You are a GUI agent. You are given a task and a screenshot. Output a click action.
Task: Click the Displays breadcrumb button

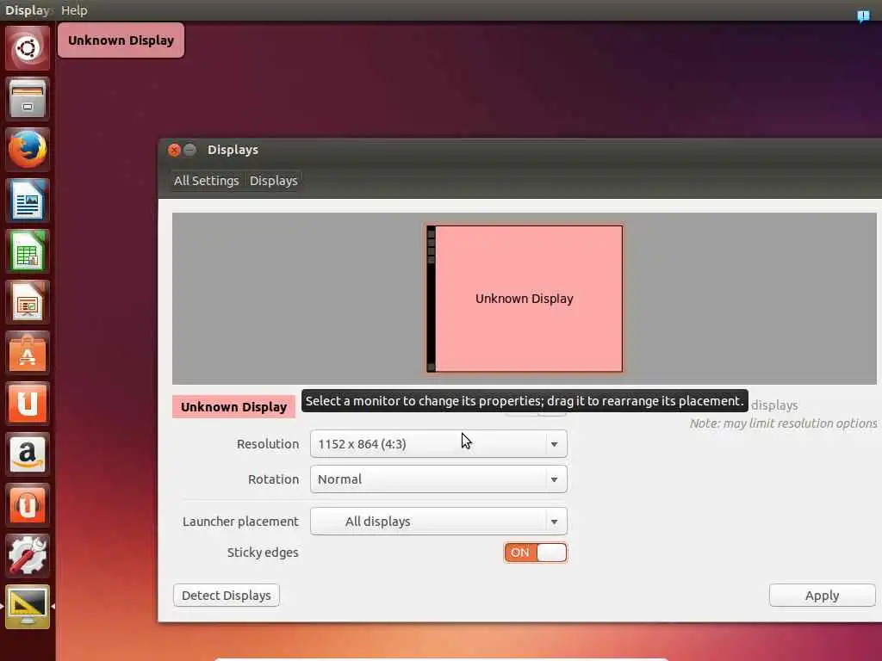click(x=273, y=181)
